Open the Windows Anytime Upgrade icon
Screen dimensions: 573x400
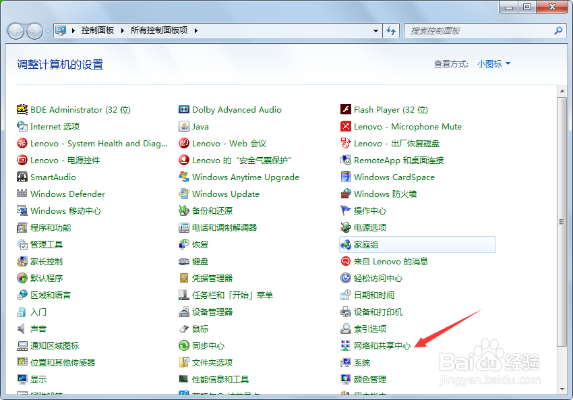(x=184, y=177)
